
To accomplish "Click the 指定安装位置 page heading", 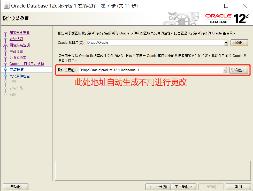I will 16,18.
